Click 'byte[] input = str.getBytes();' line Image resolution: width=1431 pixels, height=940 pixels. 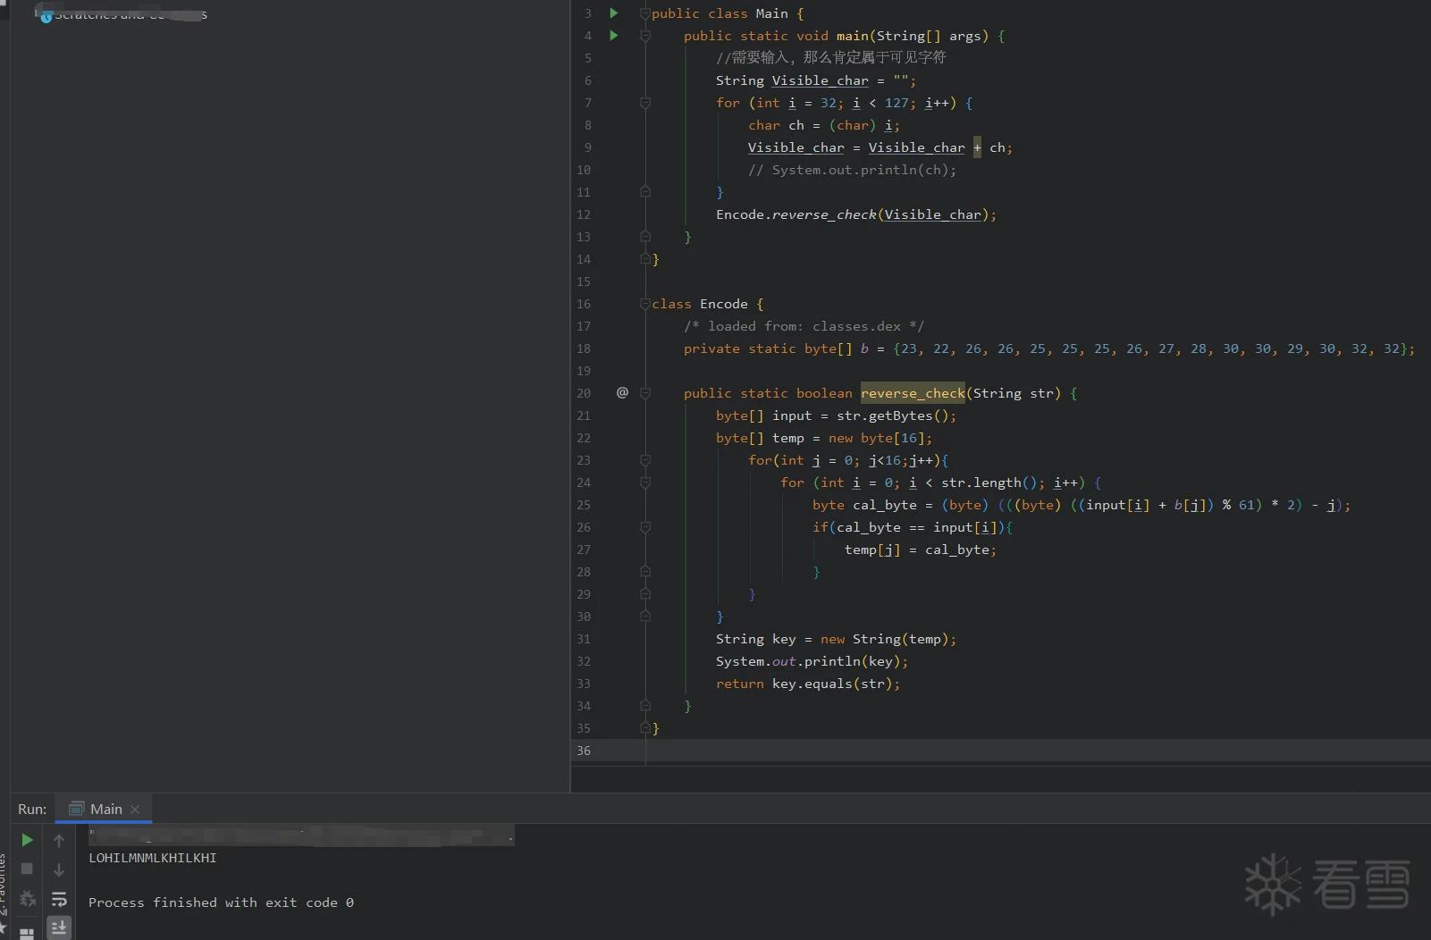coord(836,415)
